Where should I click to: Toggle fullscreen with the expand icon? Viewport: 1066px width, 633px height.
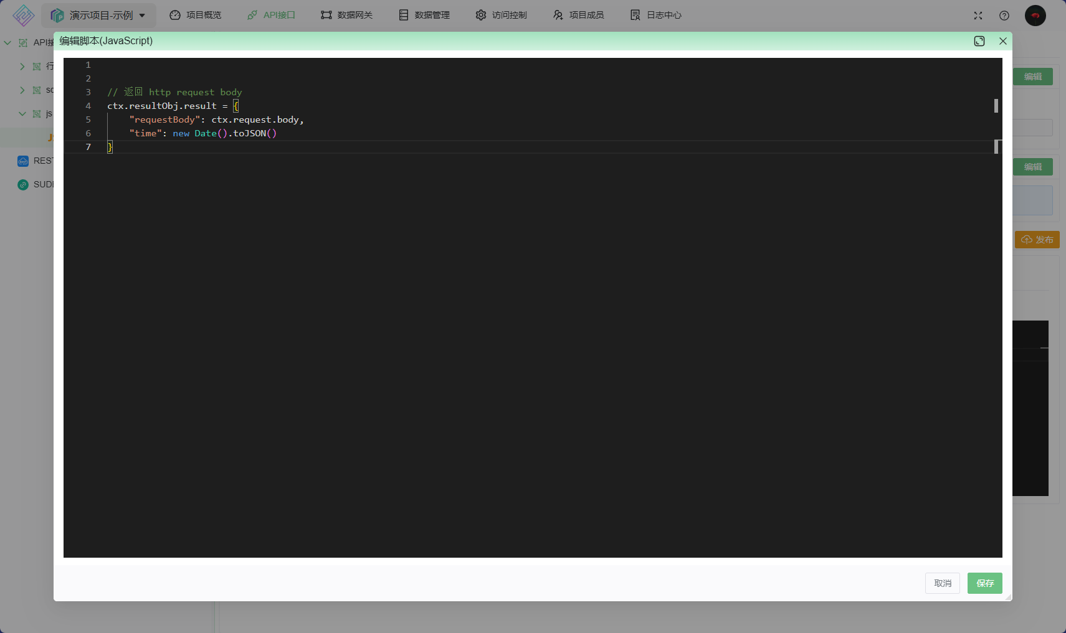click(978, 16)
